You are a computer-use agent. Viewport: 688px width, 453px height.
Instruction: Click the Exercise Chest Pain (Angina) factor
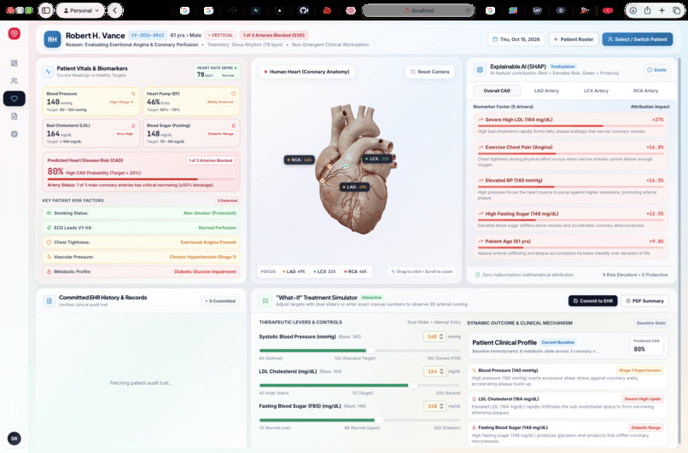tap(570, 155)
